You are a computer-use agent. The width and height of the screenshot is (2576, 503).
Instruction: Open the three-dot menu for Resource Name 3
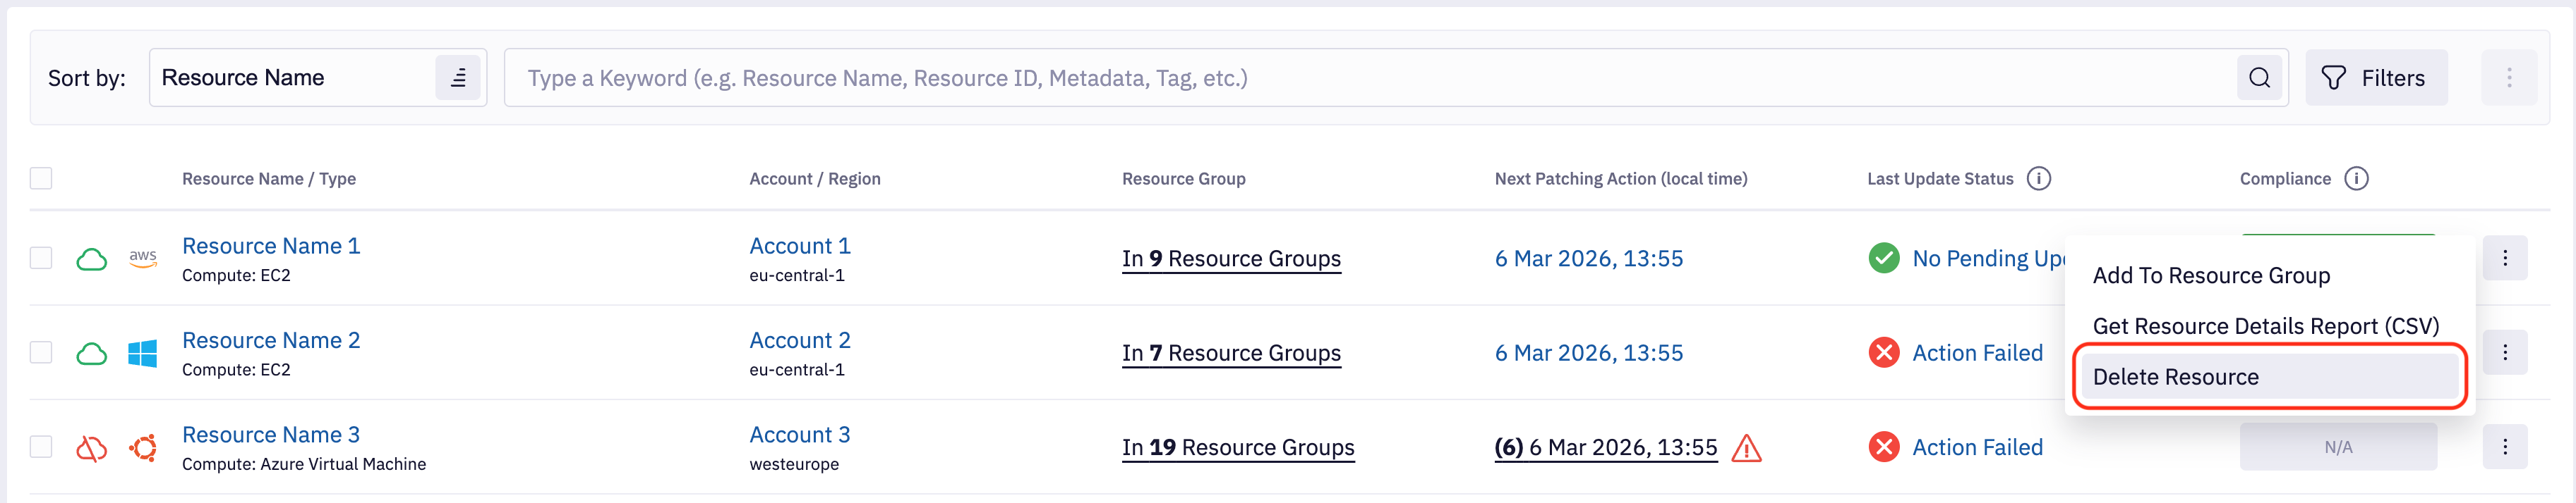tap(2504, 447)
